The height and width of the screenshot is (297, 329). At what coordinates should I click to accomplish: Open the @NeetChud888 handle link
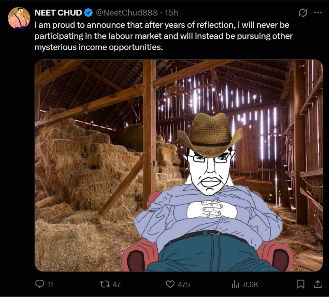point(128,13)
